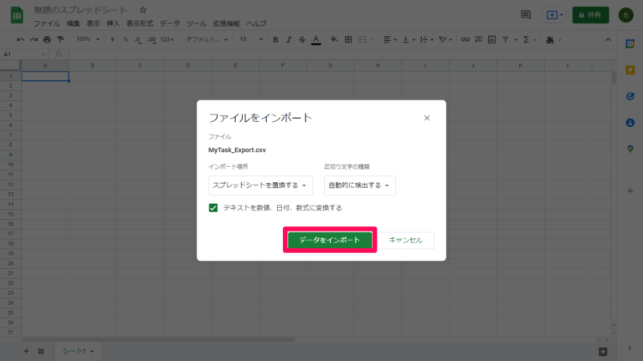Decrease decimal places icon
This screenshot has width=643, height=361.
pyautogui.click(x=138, y=40)
